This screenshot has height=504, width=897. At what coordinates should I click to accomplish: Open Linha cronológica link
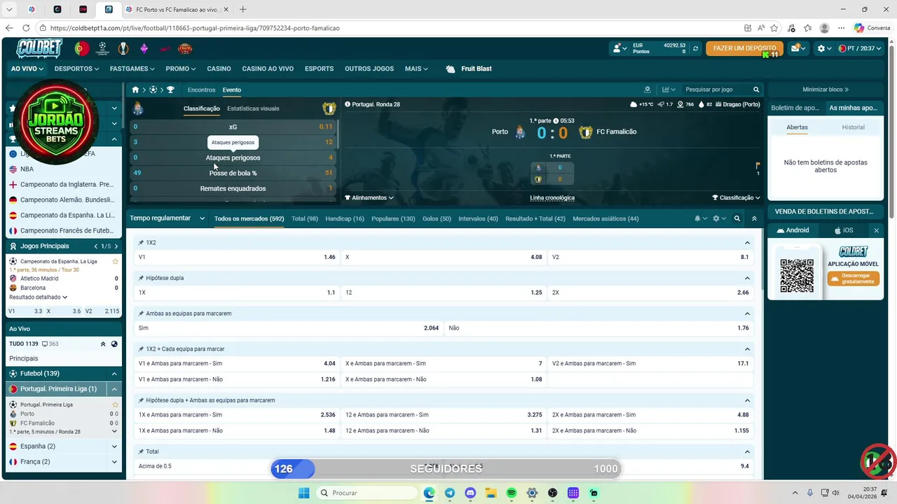pos(552,197)
